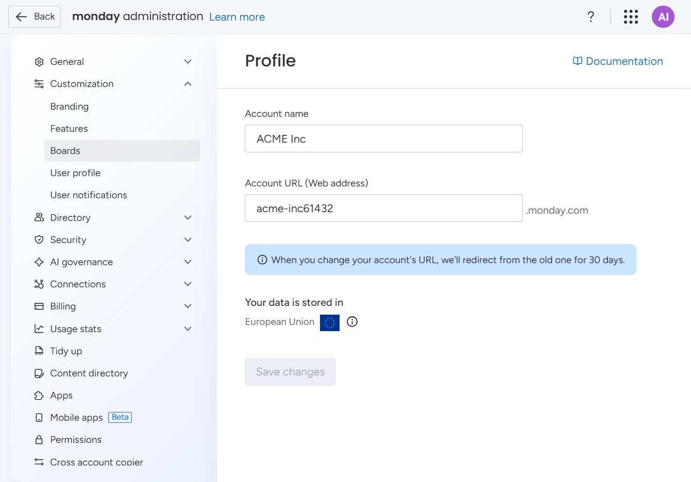This screenshot has width=691, height=482.
Task: Open the Branding submenu item
Action: pos(122,107)
